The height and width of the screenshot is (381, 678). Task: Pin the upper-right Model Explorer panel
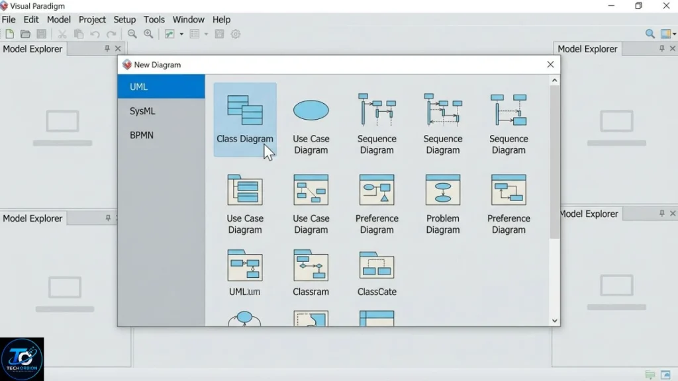tap(661, 48)
